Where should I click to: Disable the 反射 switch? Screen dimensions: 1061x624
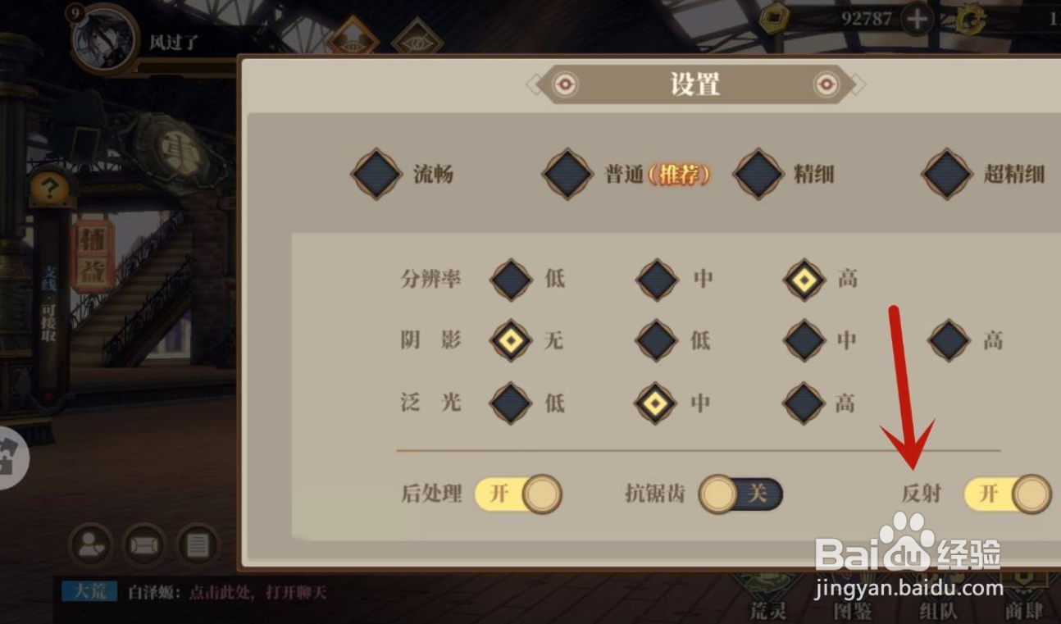[x=1008, y=494]
